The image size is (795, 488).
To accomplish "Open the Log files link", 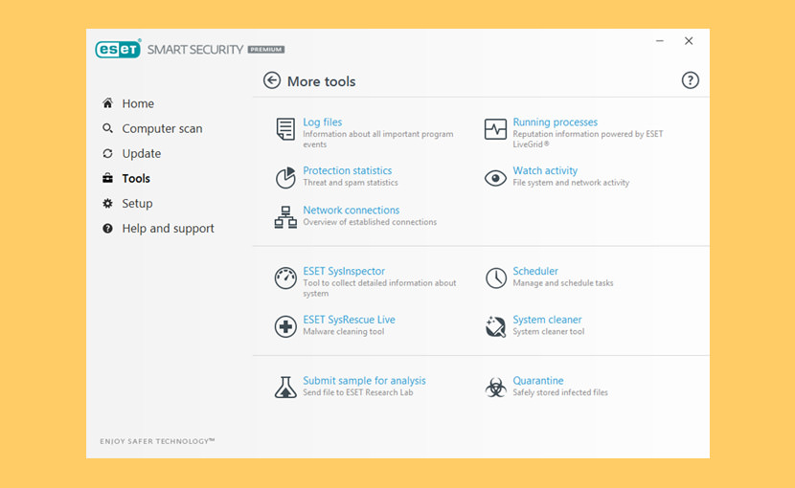I will click(323, 122).
